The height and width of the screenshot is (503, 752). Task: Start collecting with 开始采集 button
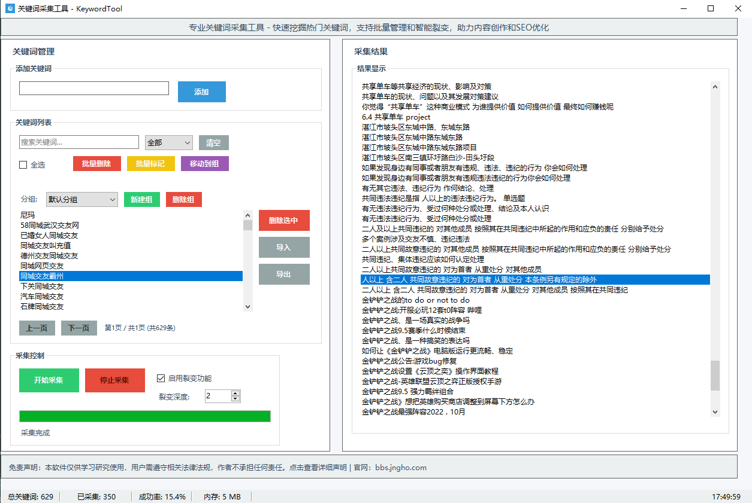pyautogui.click(x=49, y=380)
